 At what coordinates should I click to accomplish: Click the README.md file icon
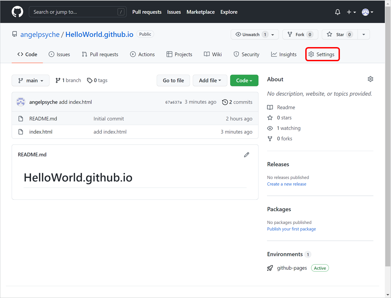[21, 119]
